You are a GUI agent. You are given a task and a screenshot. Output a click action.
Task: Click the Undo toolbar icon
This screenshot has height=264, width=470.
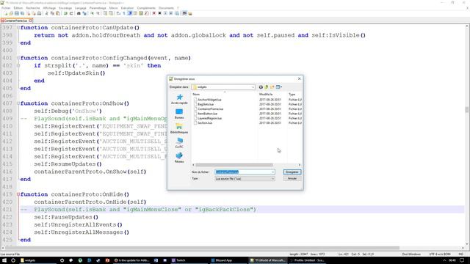tap(65, 13)
